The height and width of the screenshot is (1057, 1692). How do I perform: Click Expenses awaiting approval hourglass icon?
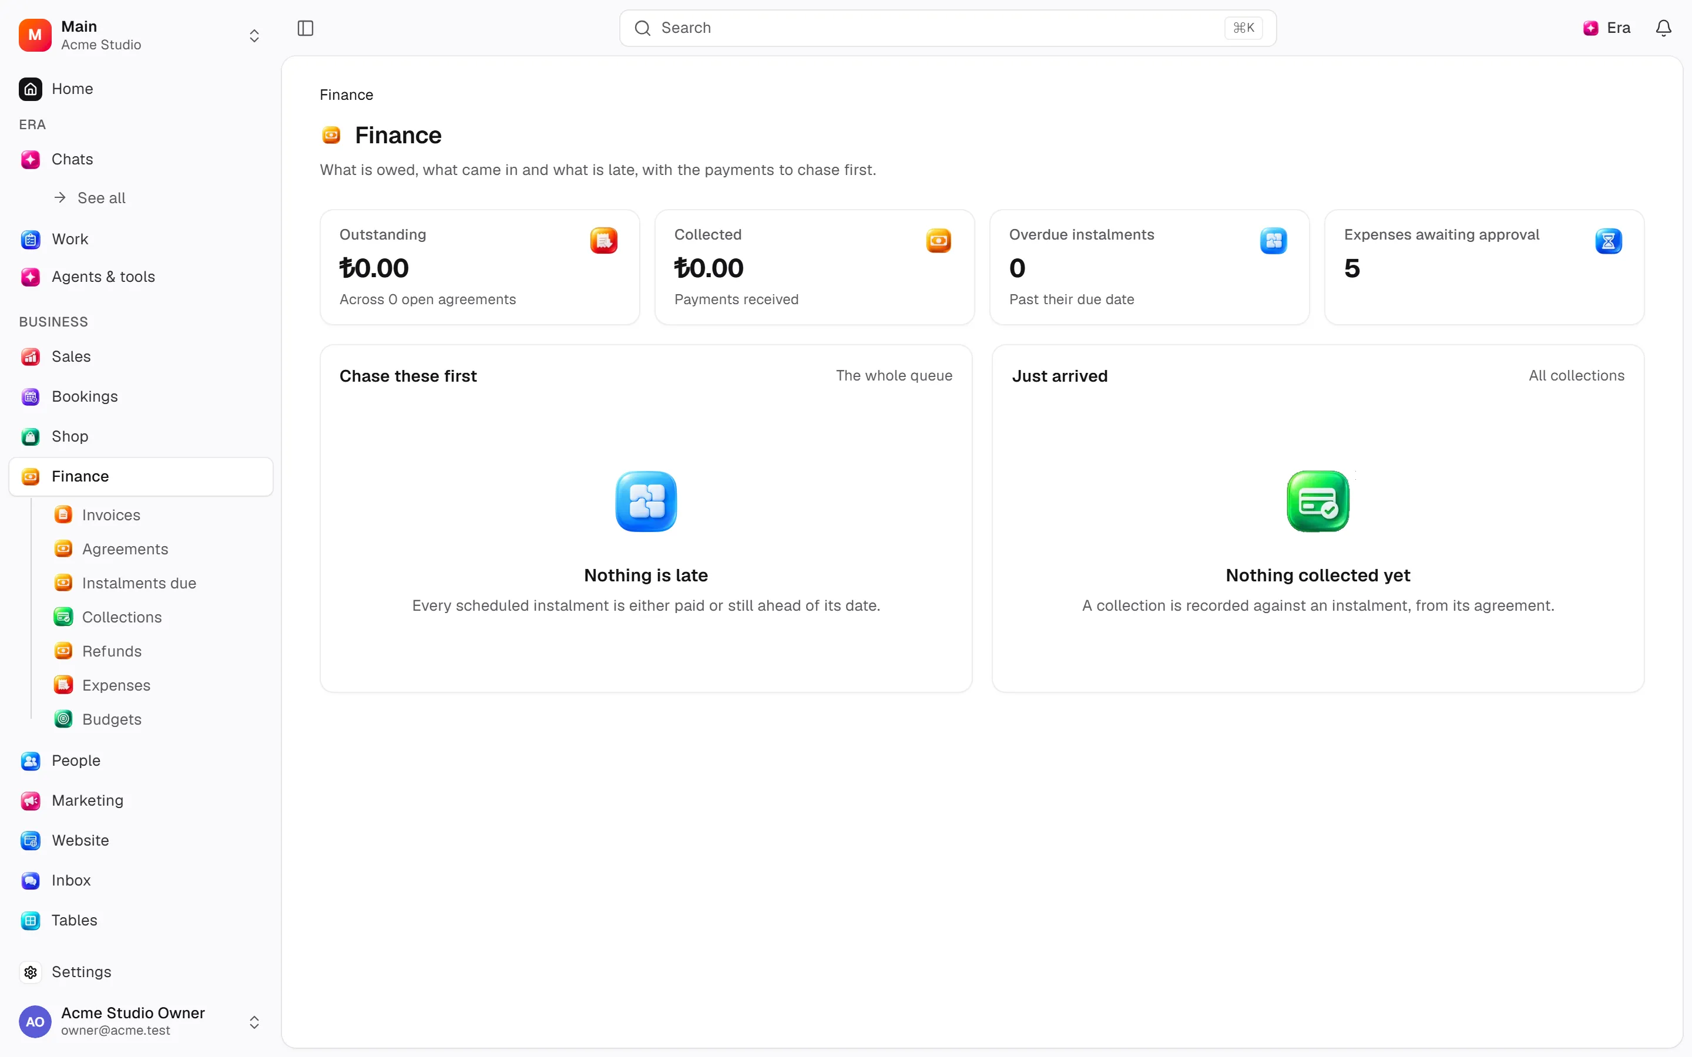tap(1608, 241)
